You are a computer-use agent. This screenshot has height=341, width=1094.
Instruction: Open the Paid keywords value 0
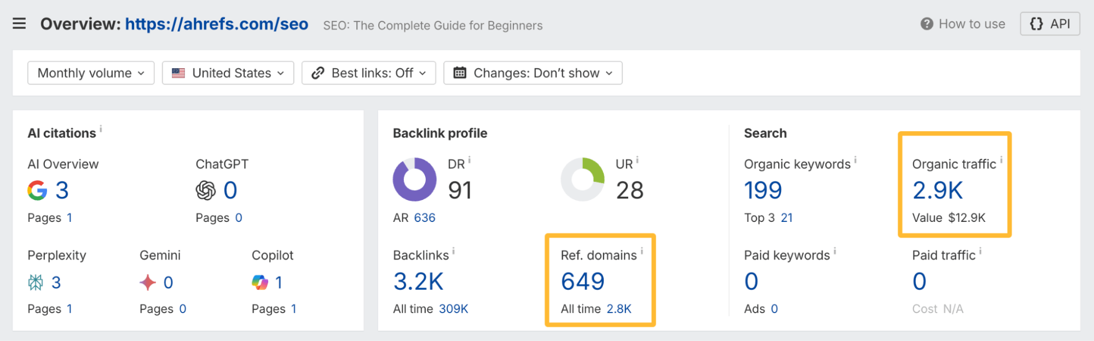coord(751,281)
